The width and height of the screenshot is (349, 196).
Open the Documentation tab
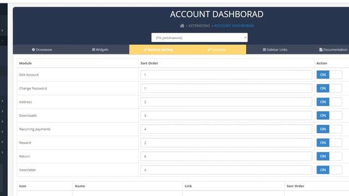pyautogui.click(x=333, y=50)
